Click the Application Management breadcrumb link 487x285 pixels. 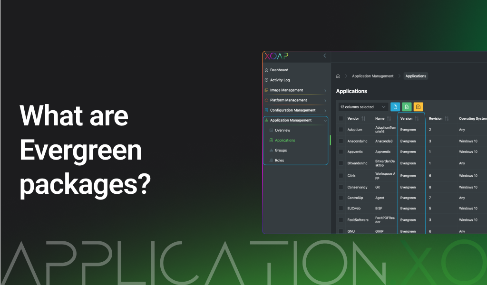[x=372, y=76]
